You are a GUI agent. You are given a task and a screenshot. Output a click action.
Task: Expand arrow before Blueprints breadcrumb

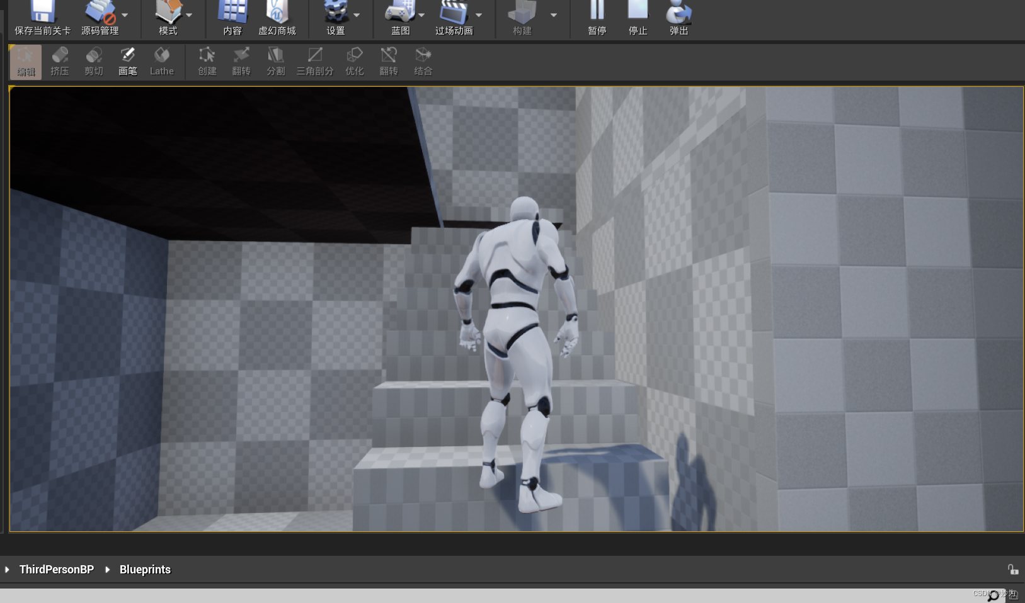click(x=107, y=570)
